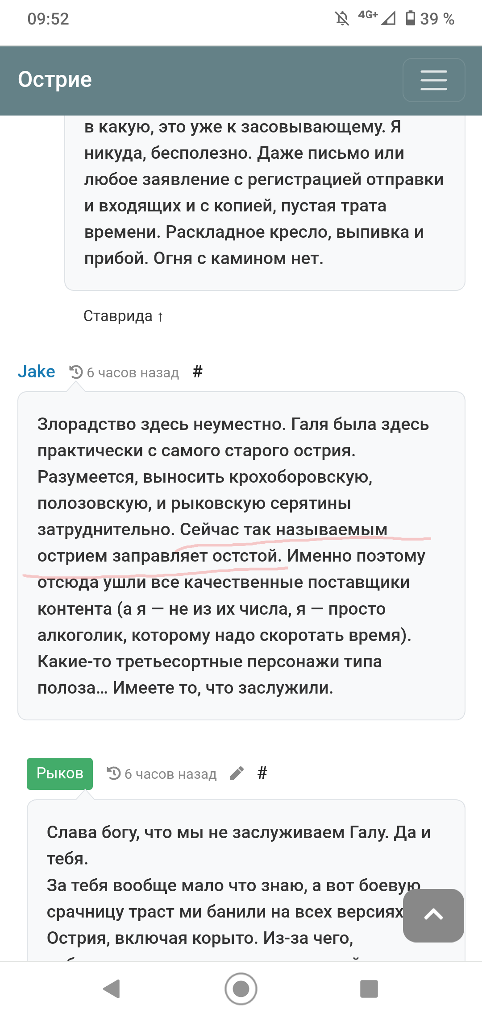This screenshot has width=482, height=1017.
Task: Click the hash permalink on Jake's comment
Action: (x=198, y=371)
